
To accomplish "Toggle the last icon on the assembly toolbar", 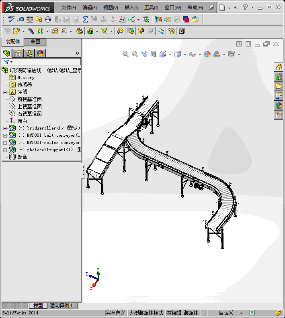I will tap(182, 31).
